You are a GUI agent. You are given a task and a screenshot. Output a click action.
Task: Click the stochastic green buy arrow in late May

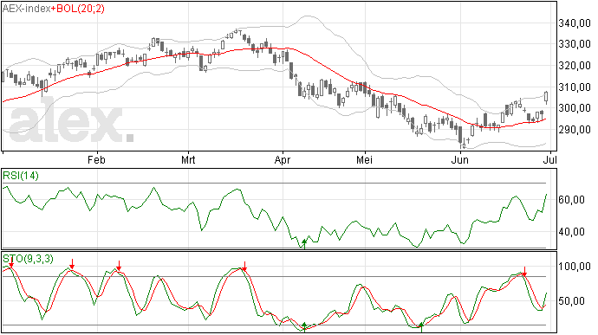point(421,327)
